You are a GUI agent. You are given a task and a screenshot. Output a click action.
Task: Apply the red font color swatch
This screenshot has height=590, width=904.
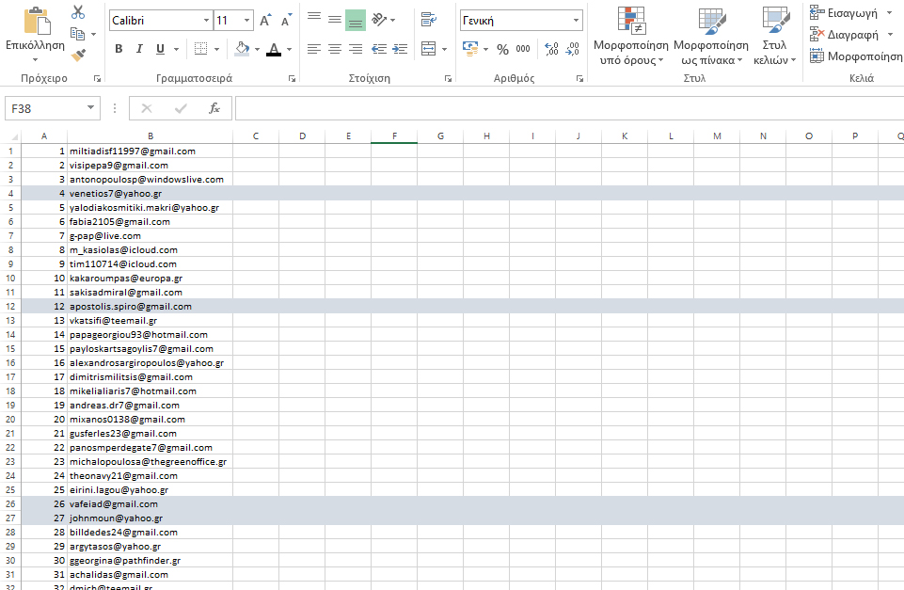click(x=274, y=49)
